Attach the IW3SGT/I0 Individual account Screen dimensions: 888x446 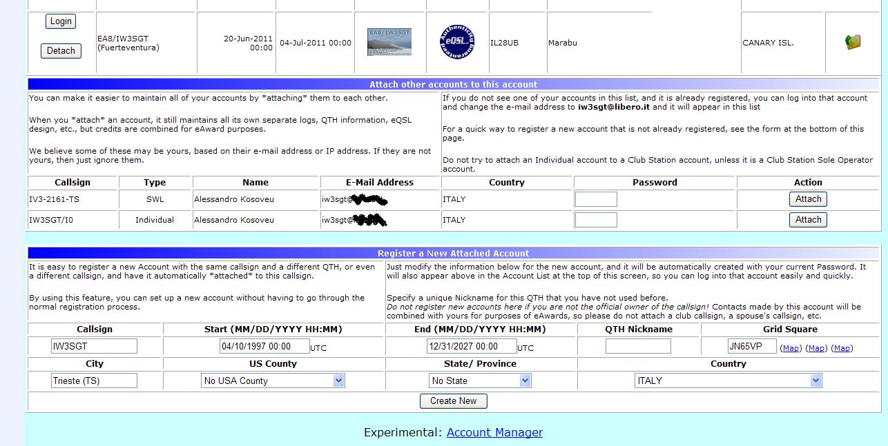click(808, 220)
